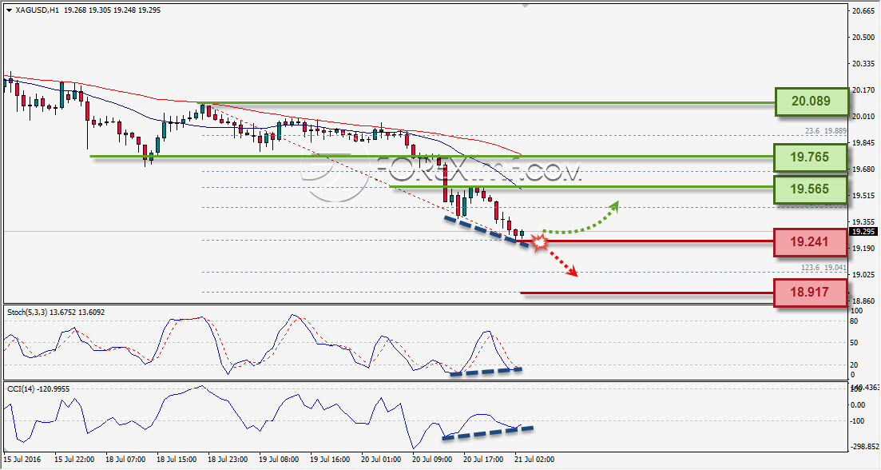The width and height of the screenshot is (881, 470).
Task: Click the chart shift triangle marker at the top edge
Action: click(x=525, y=6)
